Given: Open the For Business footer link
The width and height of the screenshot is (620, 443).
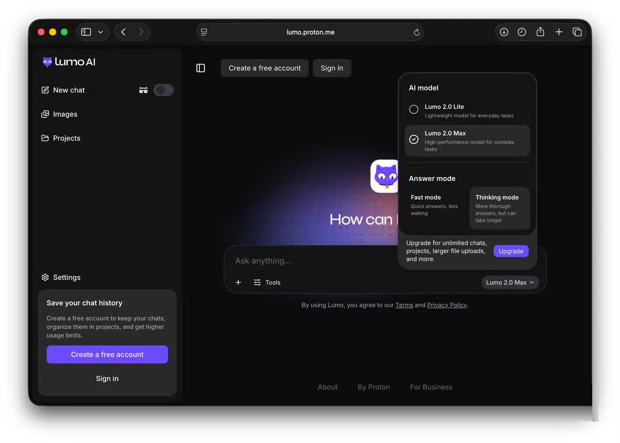Looking at the screenshot, I should (x=431, y=387).
